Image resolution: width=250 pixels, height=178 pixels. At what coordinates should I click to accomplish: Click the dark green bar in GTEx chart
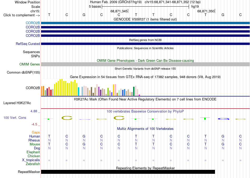(134, 91)
